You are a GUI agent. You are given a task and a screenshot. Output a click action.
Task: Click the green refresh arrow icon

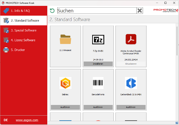52,11
